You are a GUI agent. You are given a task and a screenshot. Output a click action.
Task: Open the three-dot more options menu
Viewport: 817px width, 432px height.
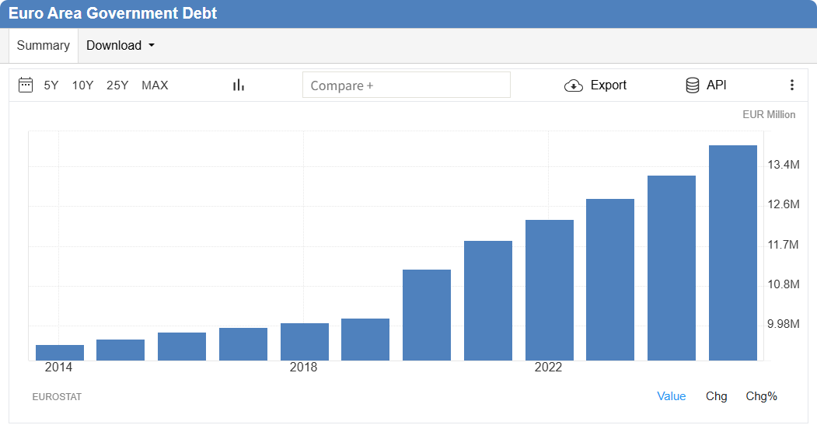(x=792, y=85)
